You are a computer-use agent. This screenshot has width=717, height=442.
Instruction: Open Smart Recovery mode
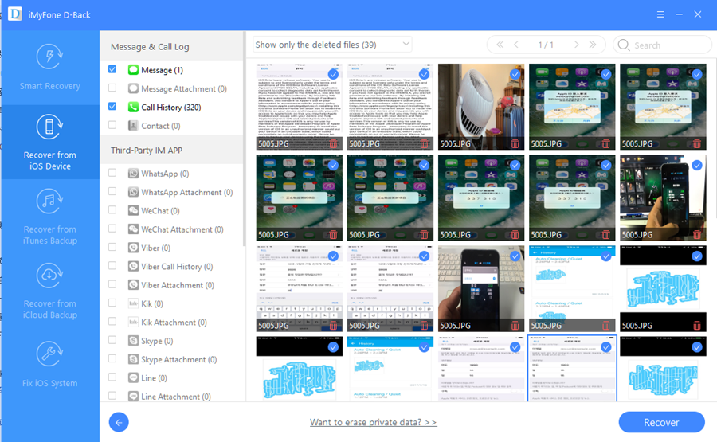(50, 67)
